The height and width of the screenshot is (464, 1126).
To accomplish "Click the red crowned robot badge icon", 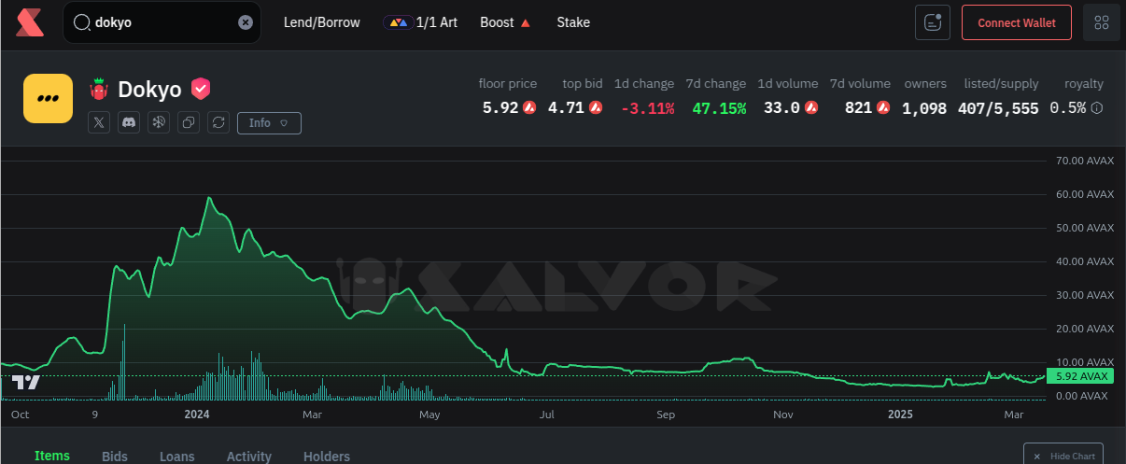I will pos(99,90).
